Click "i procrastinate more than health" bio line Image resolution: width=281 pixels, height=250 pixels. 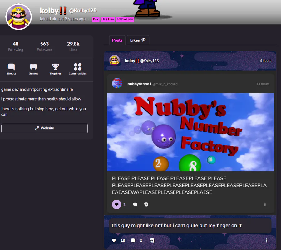tap(41, 99)
